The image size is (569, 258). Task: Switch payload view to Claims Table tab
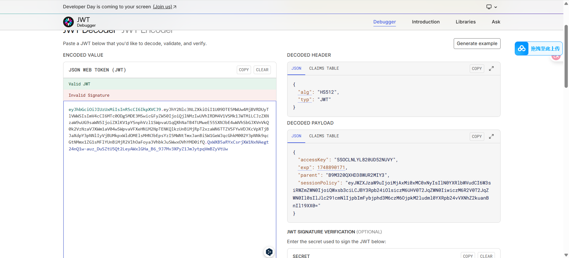point(324,136)
